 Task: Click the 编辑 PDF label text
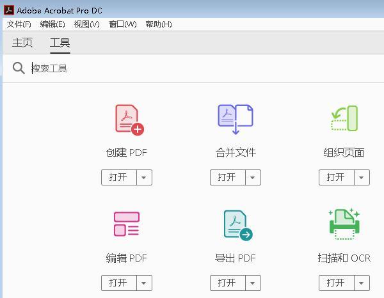(126, 258)
